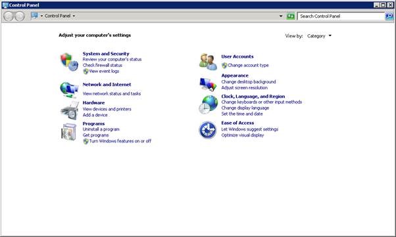Expand the arrow before Control Panel breadcrumb
The width and height of the screenshot is (396, 237).
[x=41, y=16]
